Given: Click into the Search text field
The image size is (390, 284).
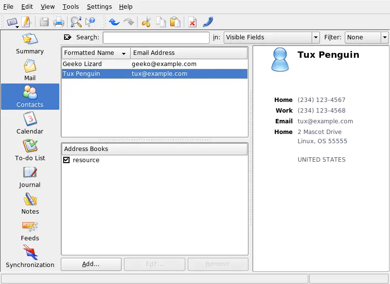Looking at the screenshot, I should [x=156, y=37].
